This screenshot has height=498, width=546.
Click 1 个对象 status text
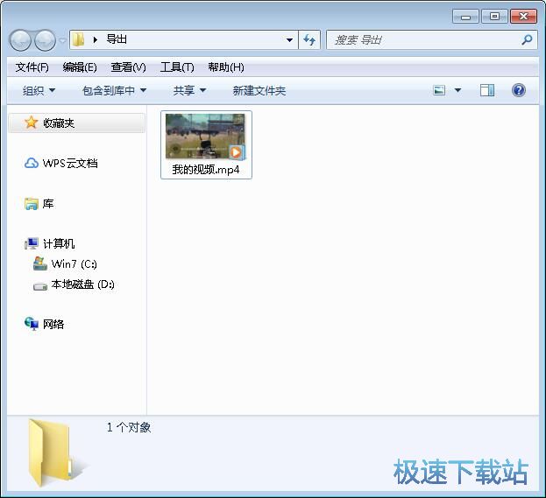point(129,427)
